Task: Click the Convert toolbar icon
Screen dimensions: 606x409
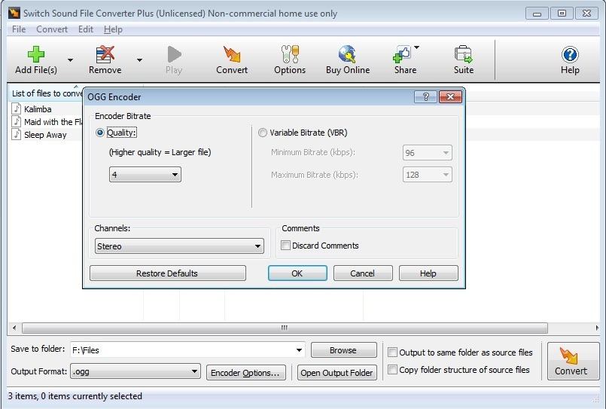Action: (x=232, y=54)
